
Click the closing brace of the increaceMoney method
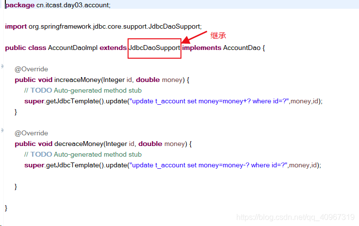pyautogui.click(x=16, y=112)
